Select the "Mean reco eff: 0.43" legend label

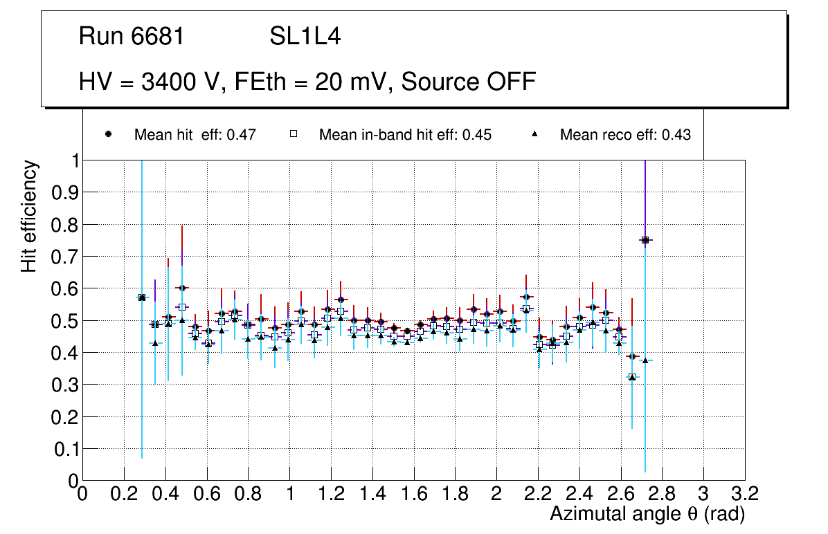click(x=625, y=135)
